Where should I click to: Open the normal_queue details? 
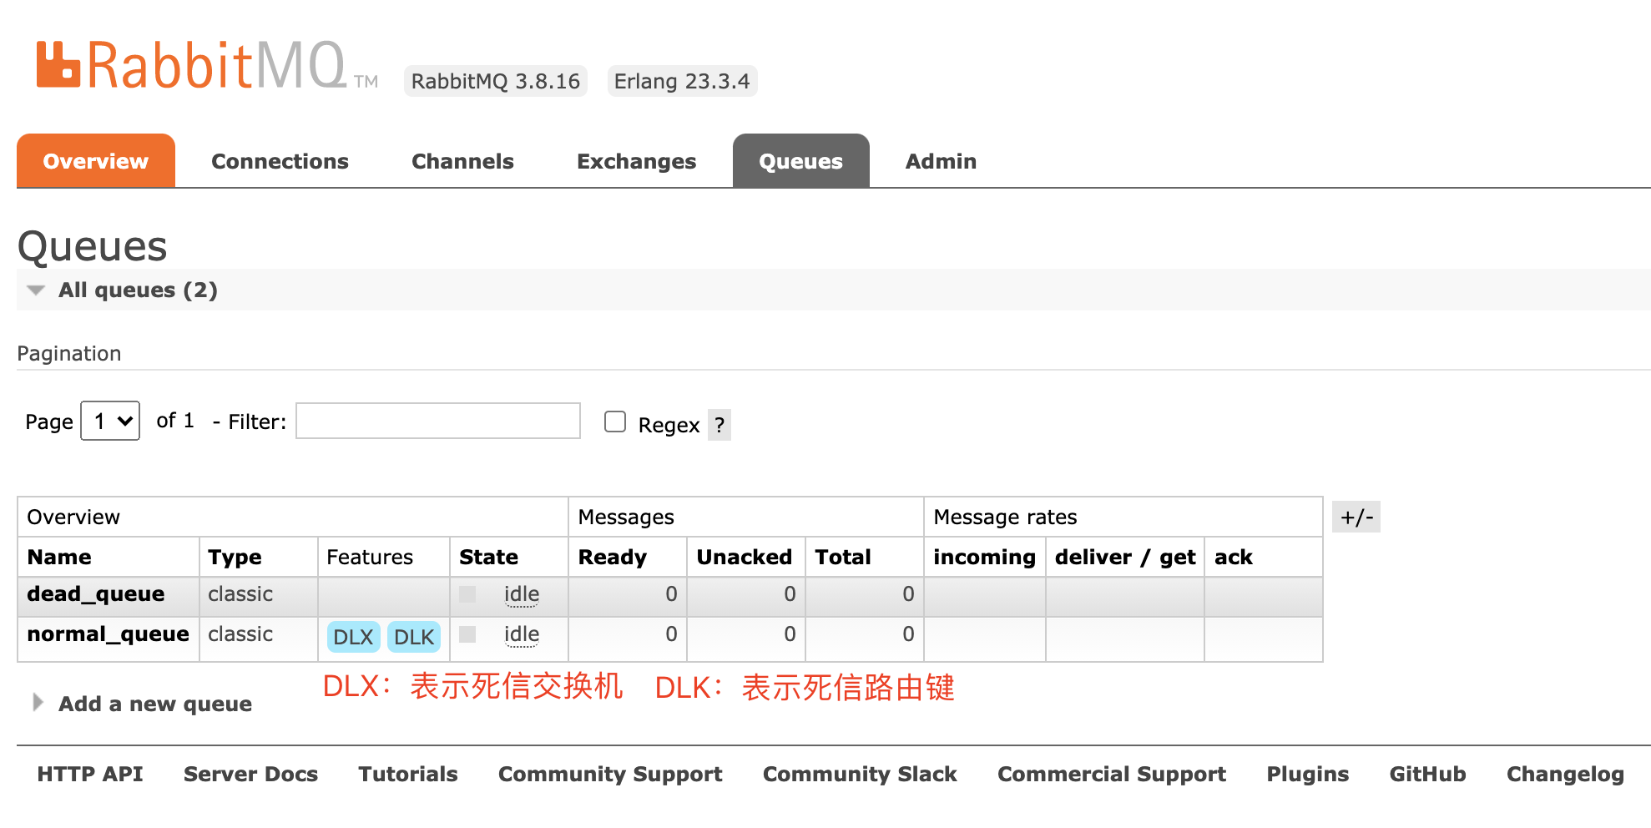pyautogui.click(x=108, y=634)
